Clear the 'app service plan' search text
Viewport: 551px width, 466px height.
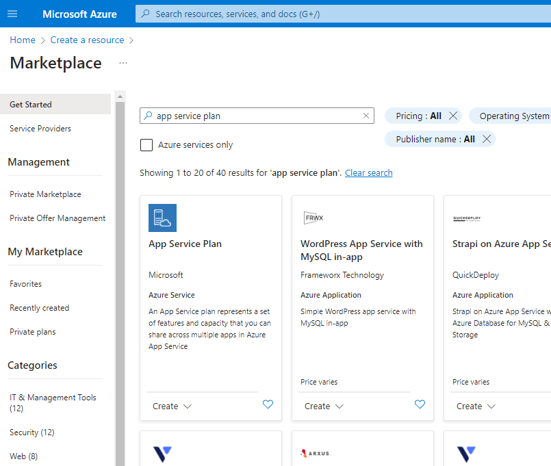point(366,116)
